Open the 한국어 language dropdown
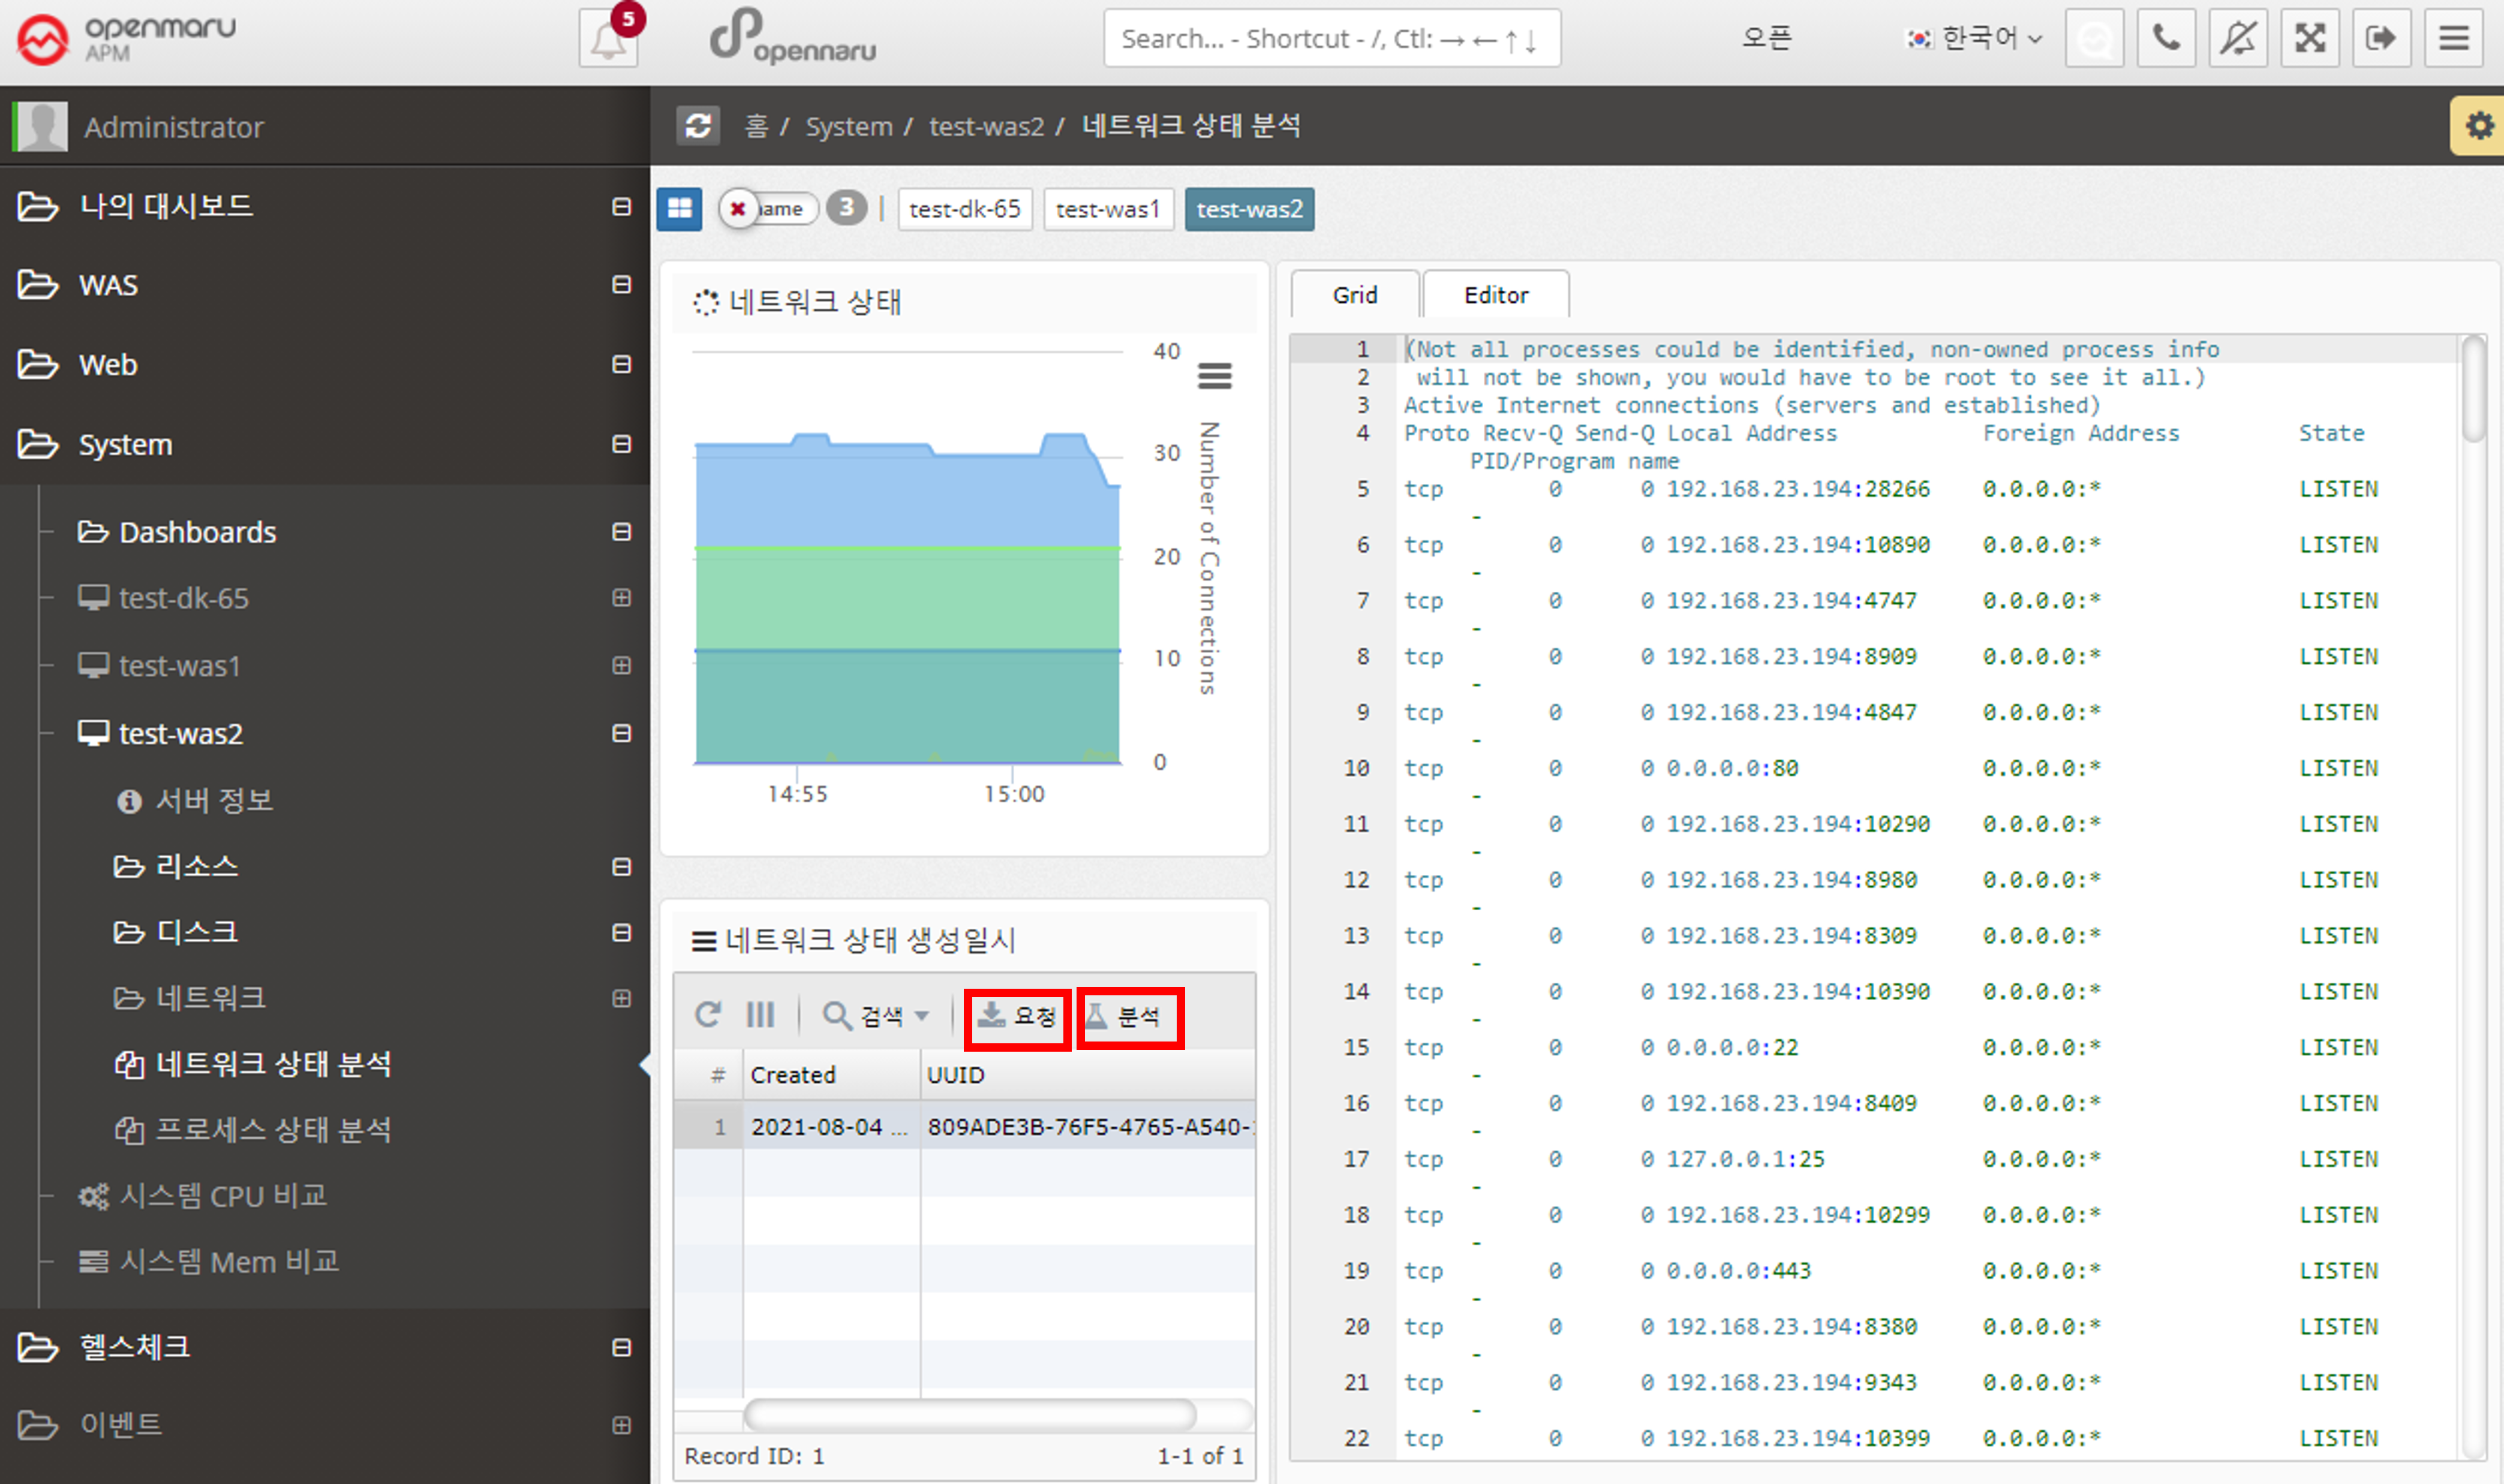 click(x=1974, y=39)
